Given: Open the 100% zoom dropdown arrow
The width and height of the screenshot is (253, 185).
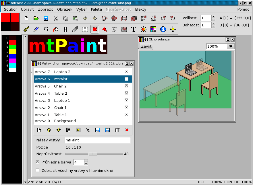Looking at the screenshot, I should click(x=231, y=46).
